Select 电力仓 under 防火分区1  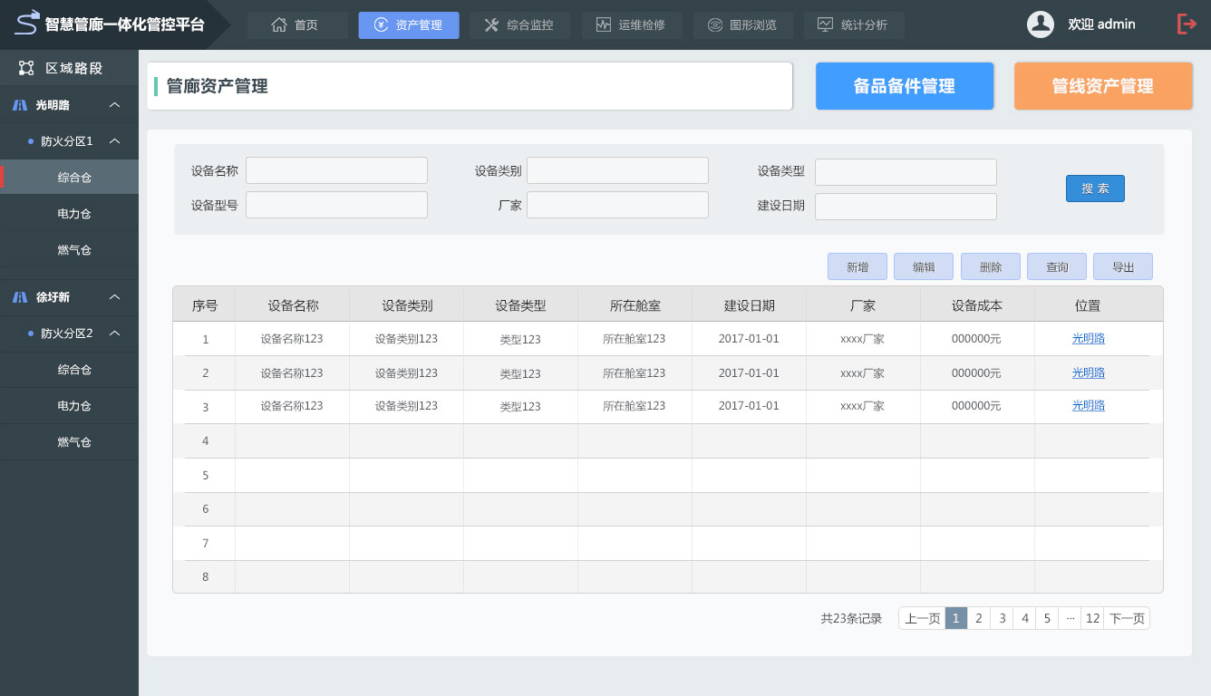74,214
